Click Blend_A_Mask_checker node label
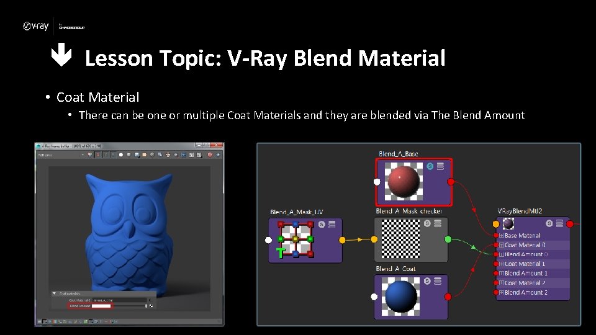Image resolution: width=596 pixels, height=335 pixels. click(409, 211)
